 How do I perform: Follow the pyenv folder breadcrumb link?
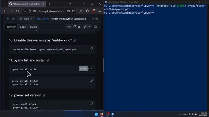tap(46, 19)
